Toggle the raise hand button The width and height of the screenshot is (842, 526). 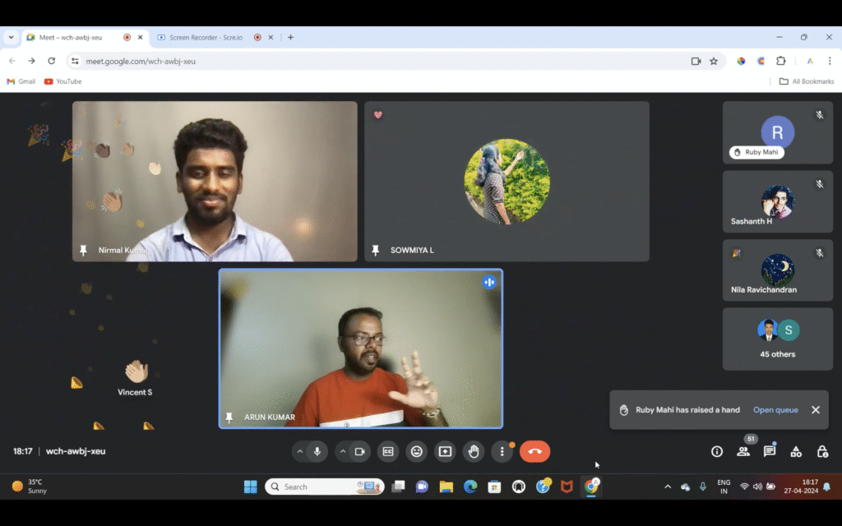tap(474, 451)
